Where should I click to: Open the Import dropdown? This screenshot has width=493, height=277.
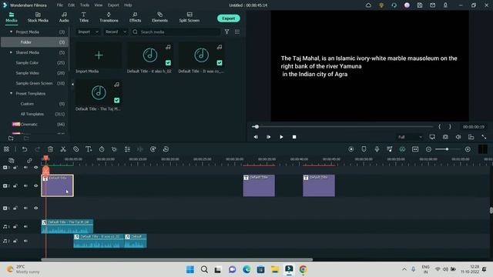click(88, 32)
